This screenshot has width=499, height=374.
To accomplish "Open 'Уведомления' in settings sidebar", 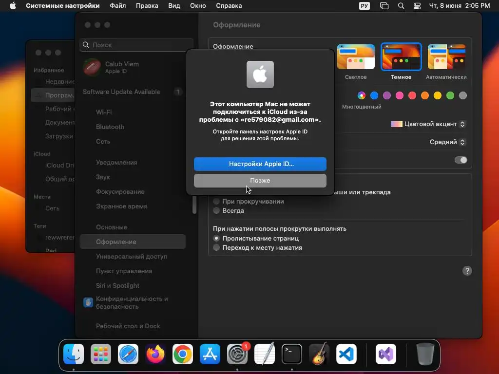I will tap(133, 163).
